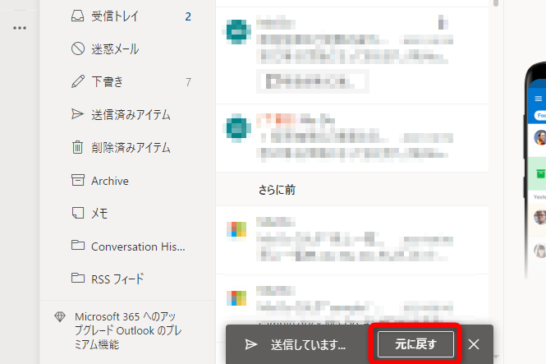This screenshot has height=364, width=546.
Task: Click the Archive box icon
Action: click(78, 180)
